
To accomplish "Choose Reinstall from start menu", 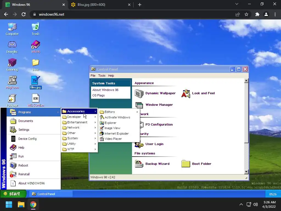I will click(x=34, y=174).
